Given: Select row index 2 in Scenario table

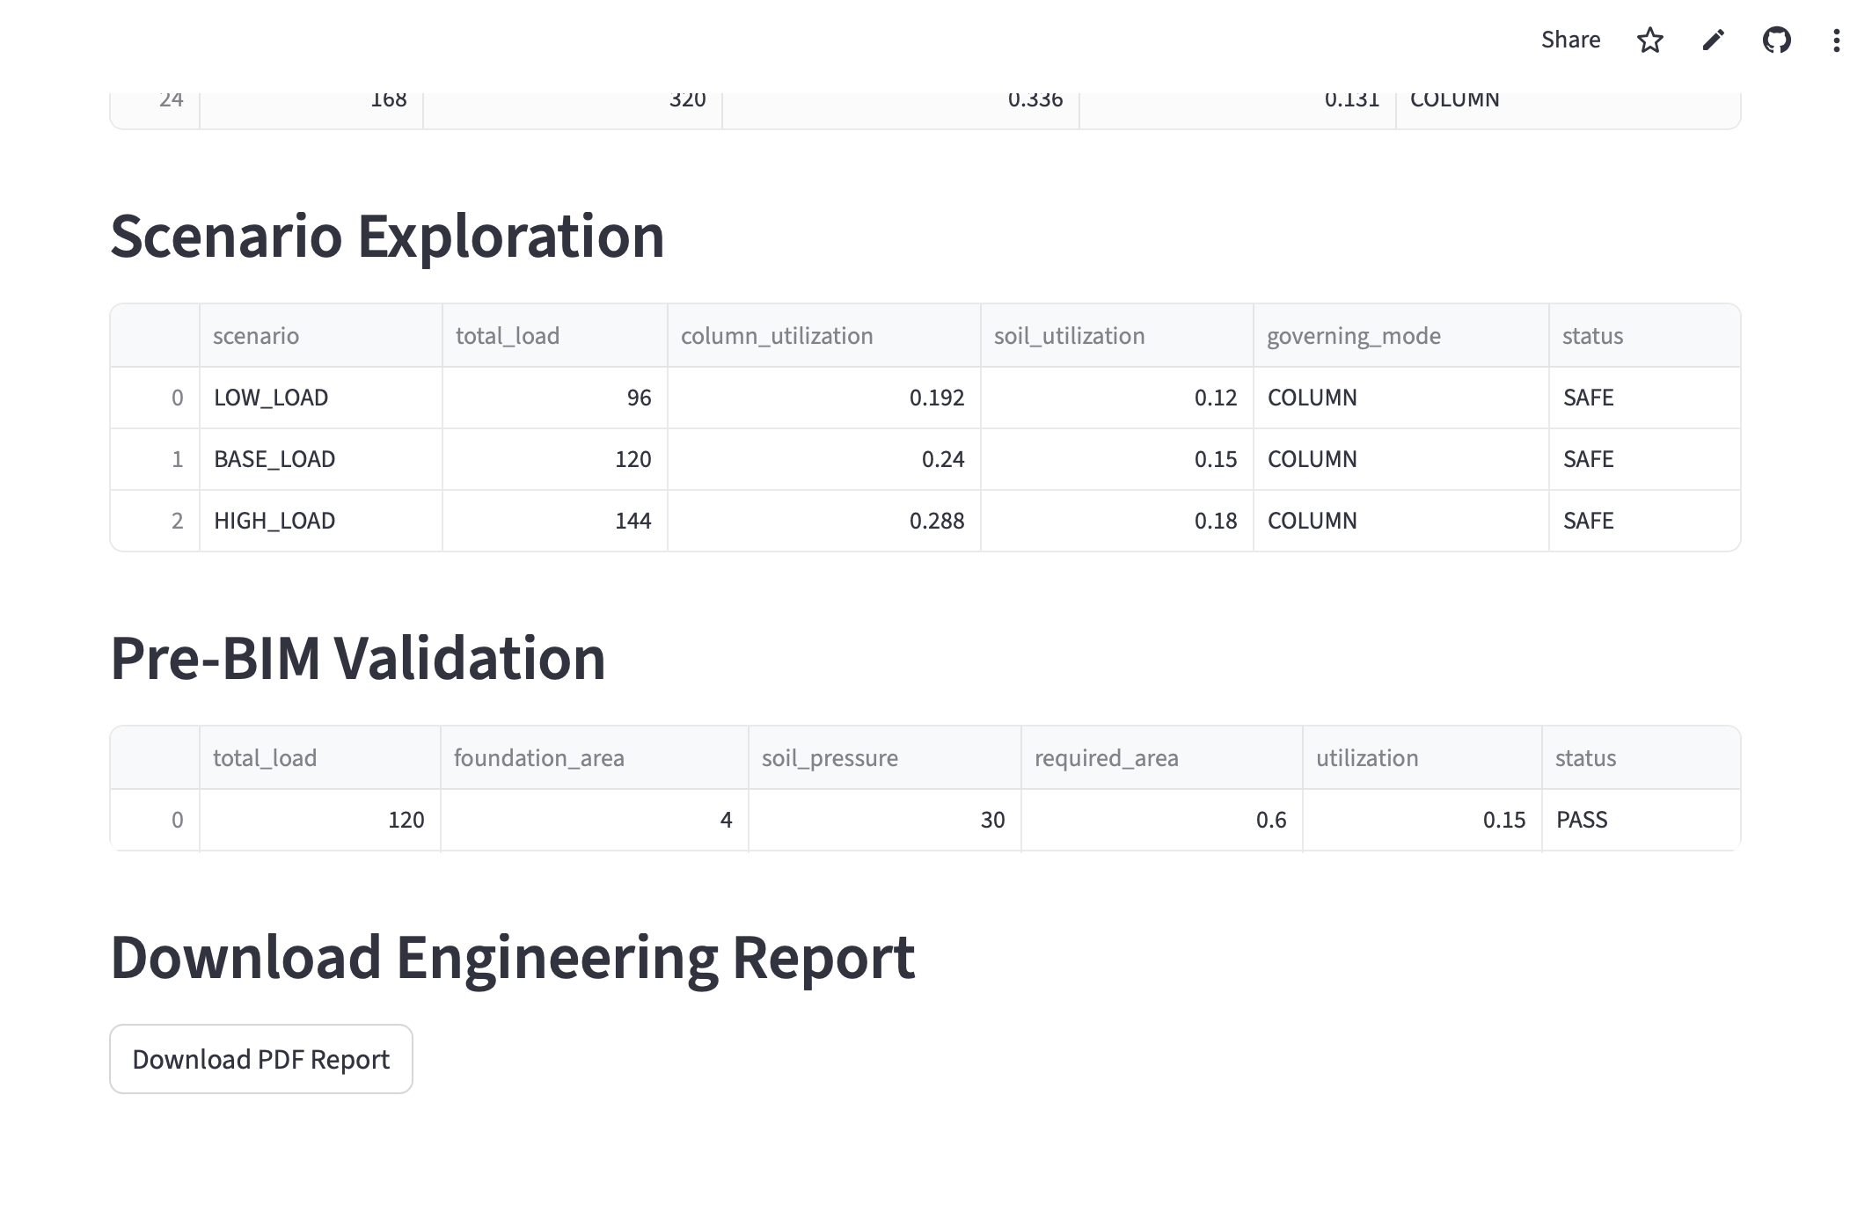Looking at the screenshot, I should tap(156, 521).
